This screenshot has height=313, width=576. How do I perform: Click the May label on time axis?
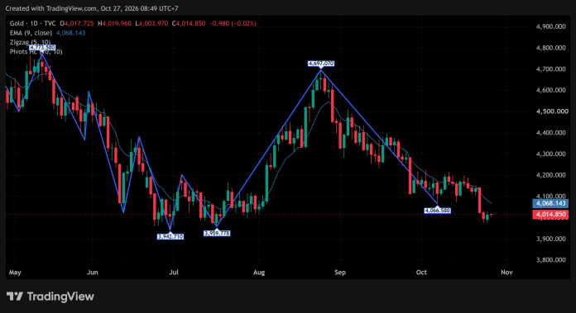15,273
